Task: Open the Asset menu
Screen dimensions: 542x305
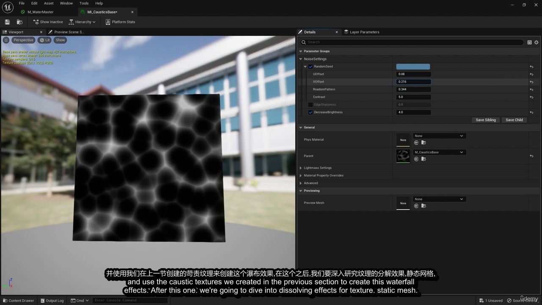Action: [x=49, y=3]
